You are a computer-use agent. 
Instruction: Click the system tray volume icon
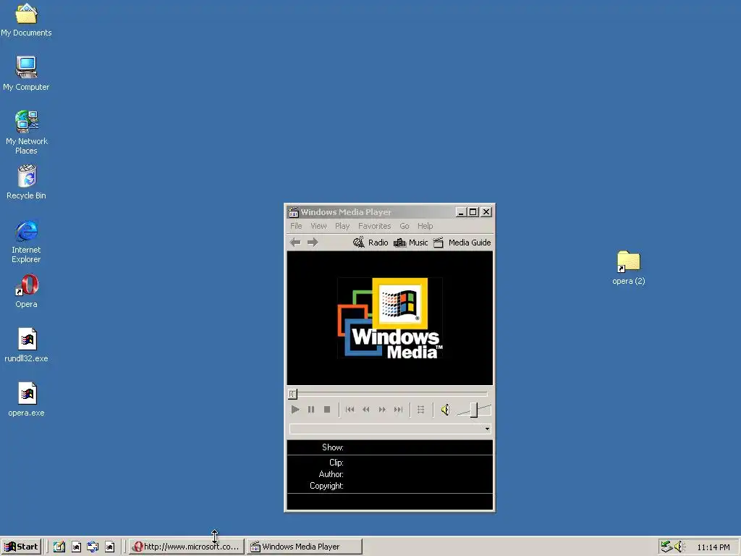click(x=679, y=547)
